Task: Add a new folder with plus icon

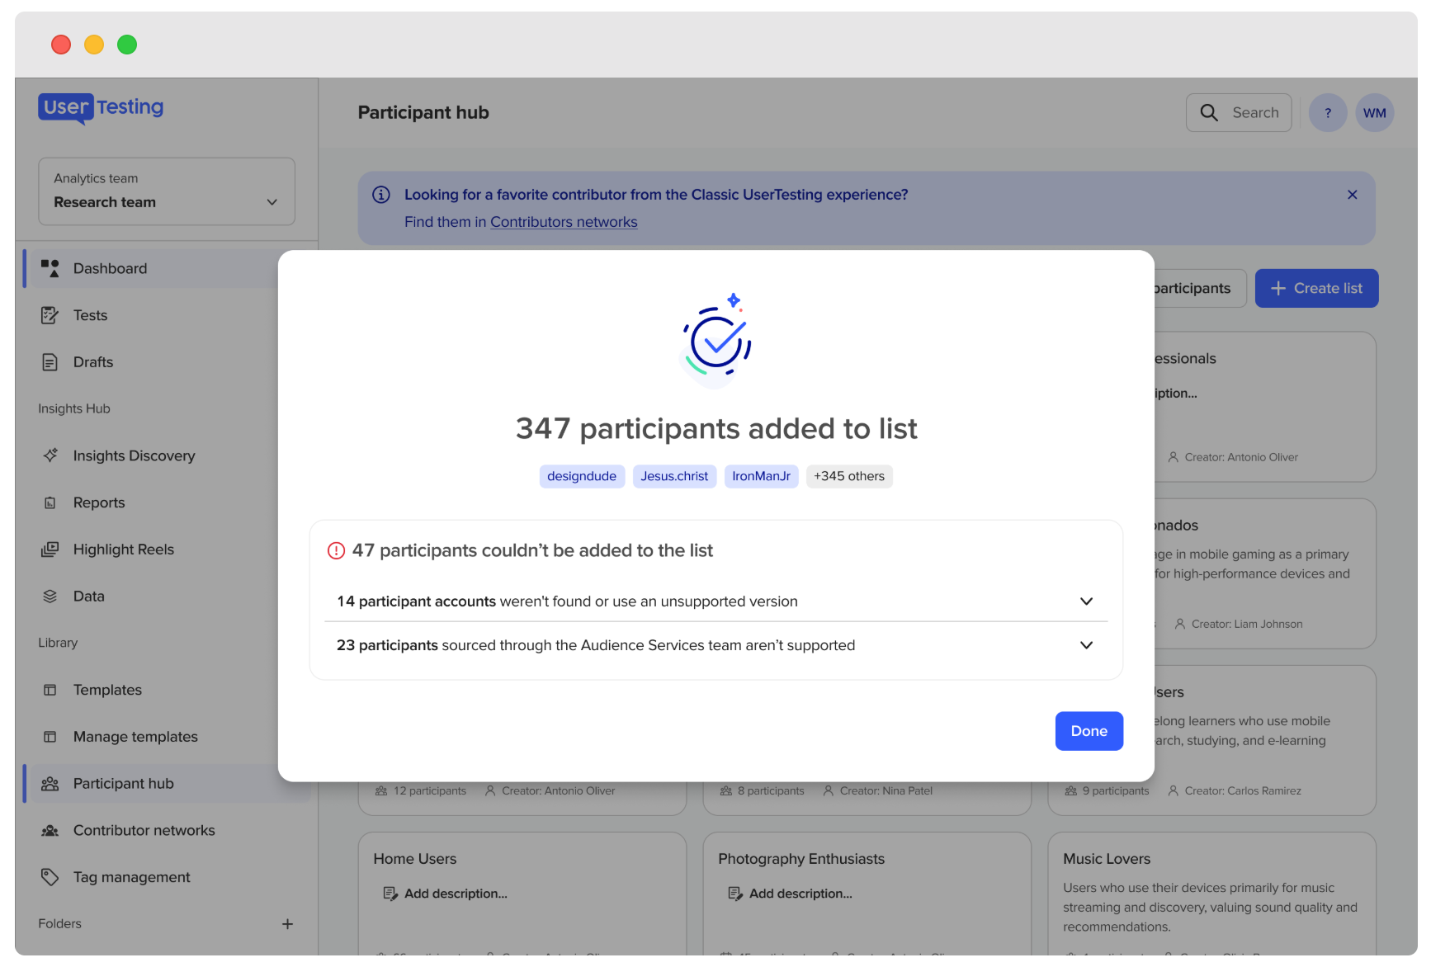Action: [x=287, y=924]
